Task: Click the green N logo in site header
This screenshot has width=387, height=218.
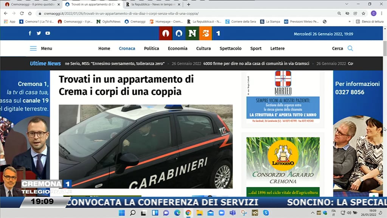Action: pyautogui.click(x=192, y=33)
